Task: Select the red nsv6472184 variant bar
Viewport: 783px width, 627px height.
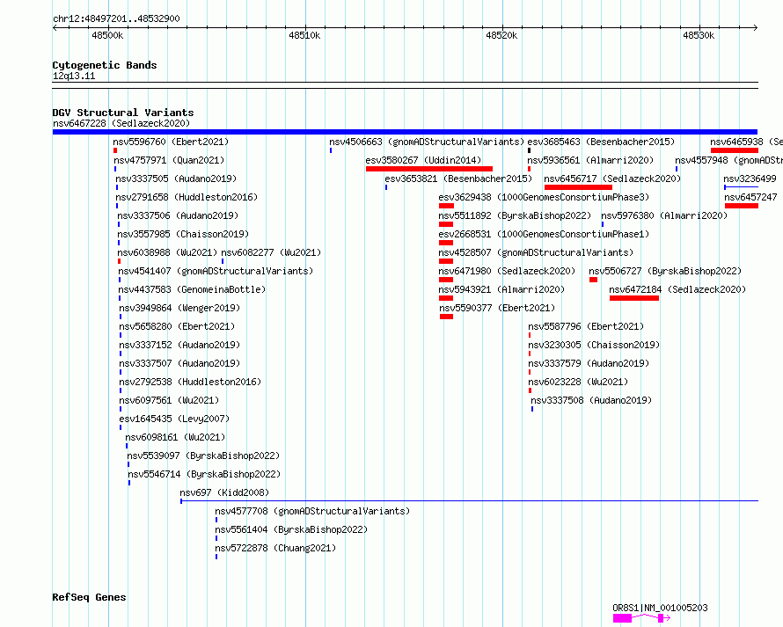Action: coord(634,298)
